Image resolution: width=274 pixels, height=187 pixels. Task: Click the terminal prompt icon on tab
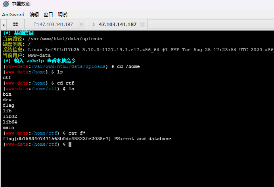point(95,25)
